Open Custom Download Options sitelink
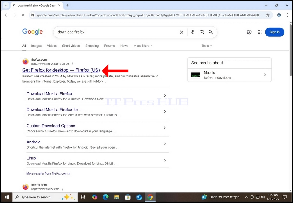The height and width of the screenshot is (203, 293). (51, 126)
